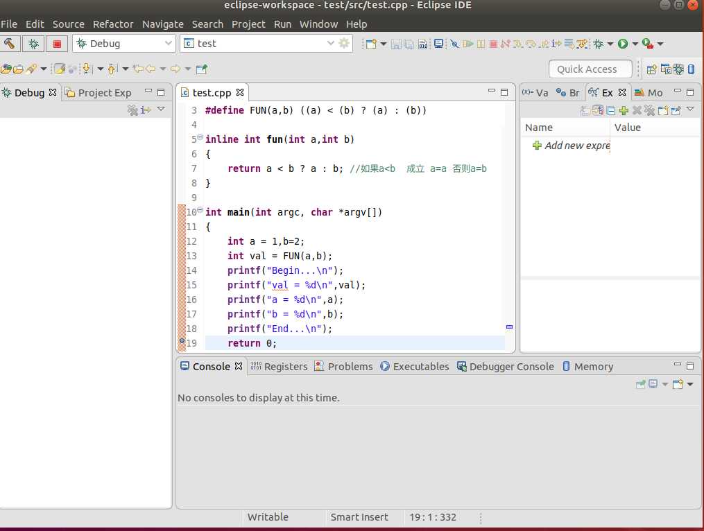Click the hammer Build button
704x531 pixels.
coord(10,44)
